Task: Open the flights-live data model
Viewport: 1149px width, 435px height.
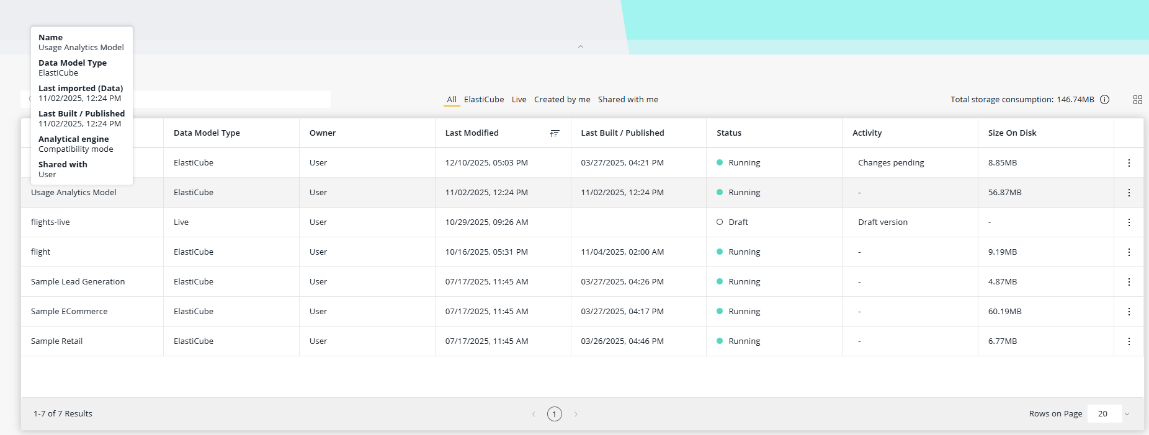Action: (50, 222)
